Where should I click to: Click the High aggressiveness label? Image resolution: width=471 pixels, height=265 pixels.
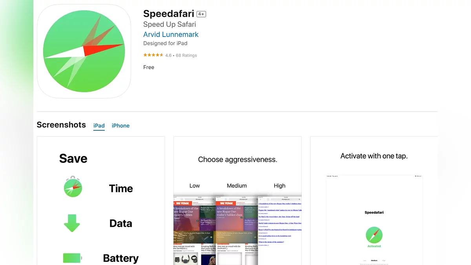click(279, 186)
